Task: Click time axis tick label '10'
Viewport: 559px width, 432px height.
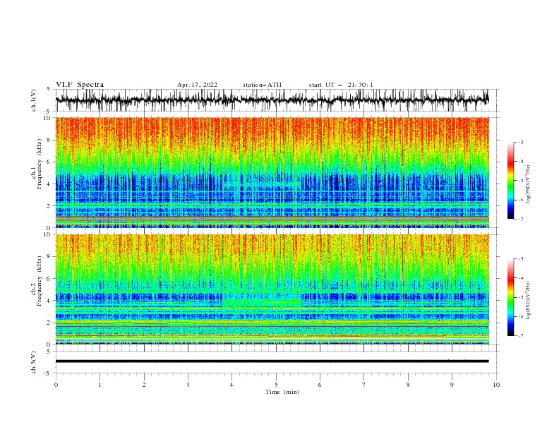Action: 496,385
